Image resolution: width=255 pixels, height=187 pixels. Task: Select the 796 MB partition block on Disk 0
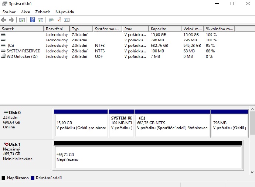[229, 124]
